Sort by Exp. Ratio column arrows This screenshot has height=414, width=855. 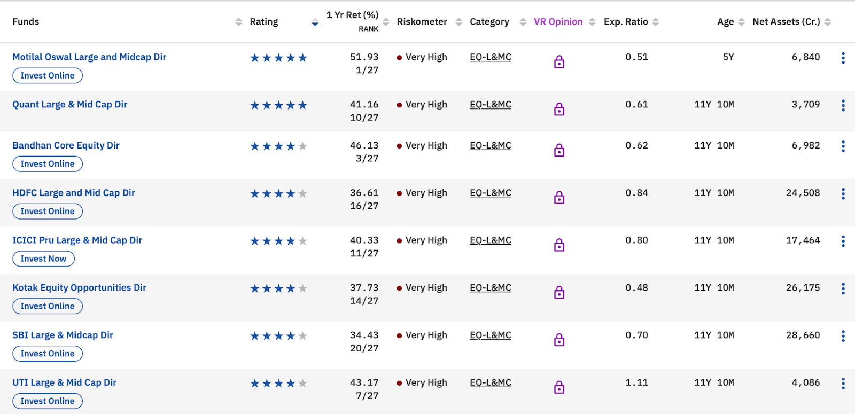[656, 22]
